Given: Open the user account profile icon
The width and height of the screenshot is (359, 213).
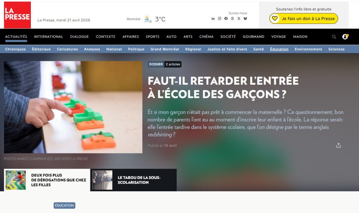Looking at the screenshot, I should coord(345,36).
